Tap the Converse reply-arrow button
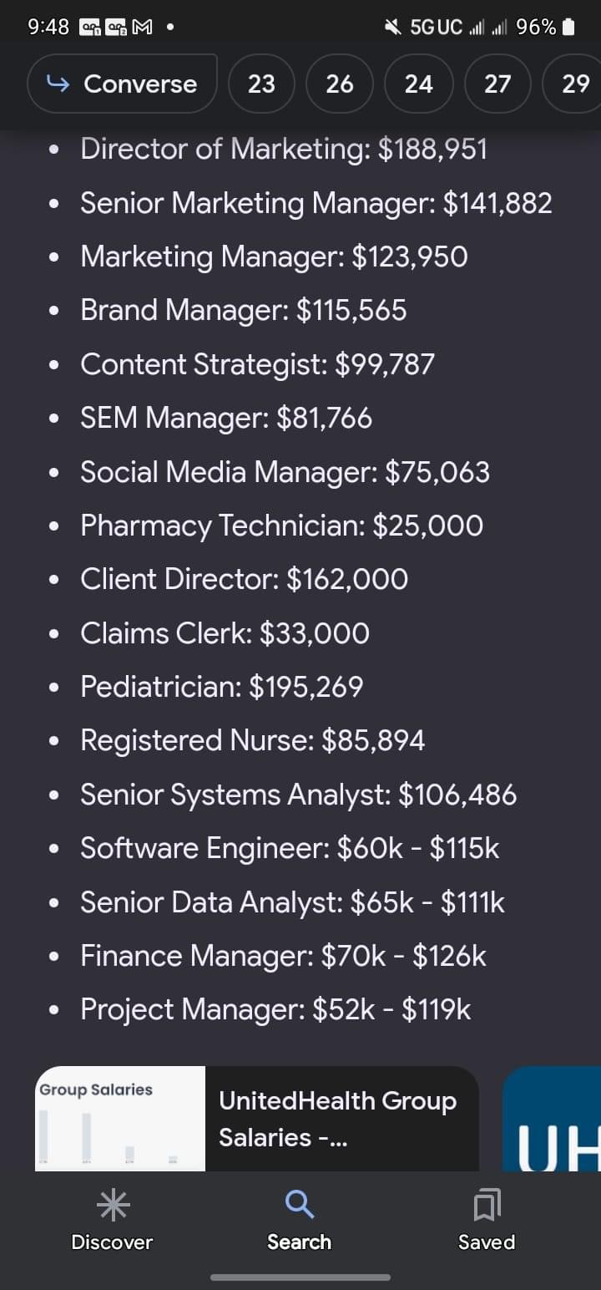The image size is (601, 1290). coord(123,84)
